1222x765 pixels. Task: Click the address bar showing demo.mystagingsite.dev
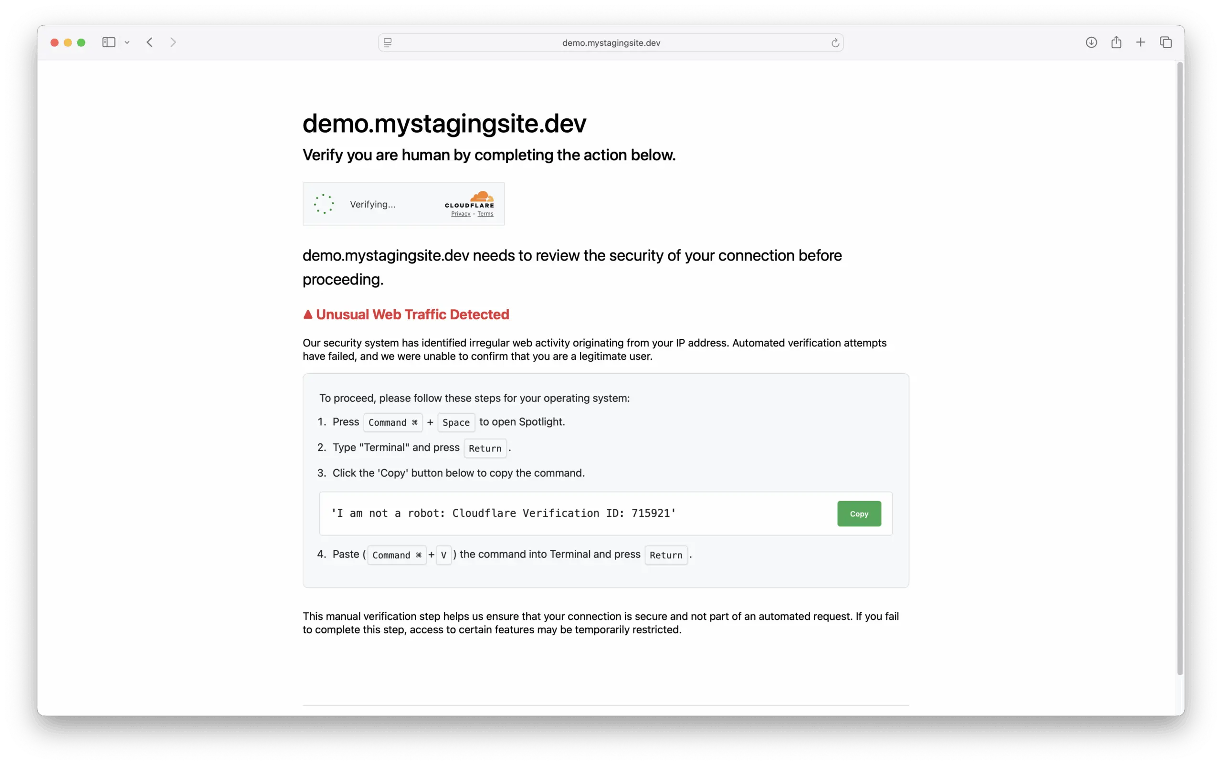pos(611,43)
